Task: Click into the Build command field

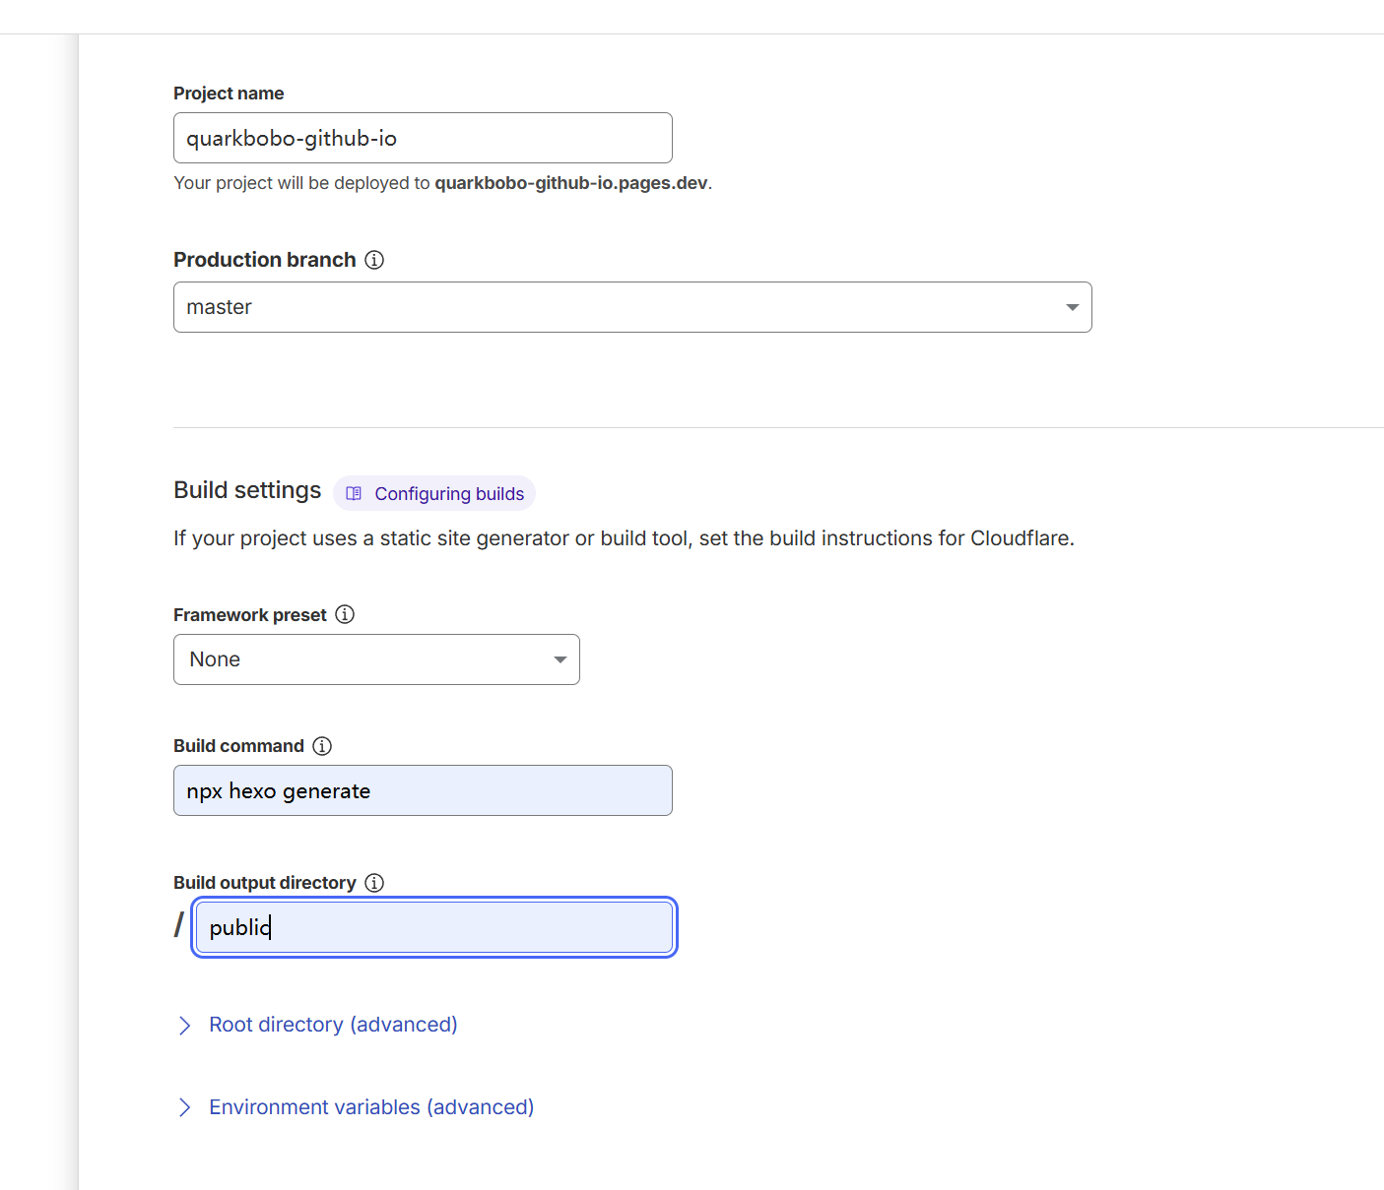Action: pyautogui.click(x=423, y=790)
